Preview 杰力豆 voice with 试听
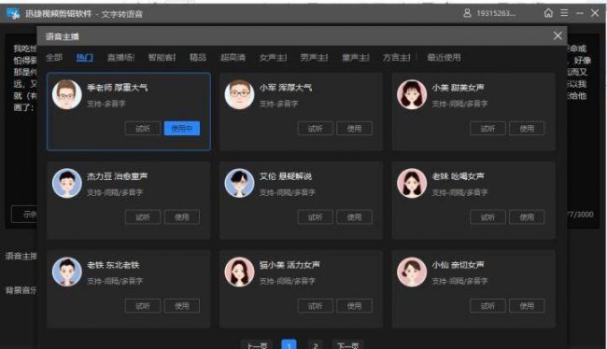This screenshot has width=607, height=349. click(x=143, y=217)
